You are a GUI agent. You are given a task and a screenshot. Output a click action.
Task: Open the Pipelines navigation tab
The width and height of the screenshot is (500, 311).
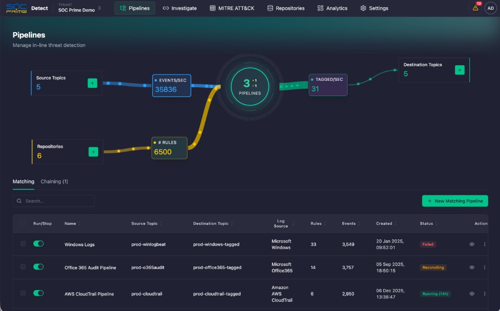(x=135, y=8)
